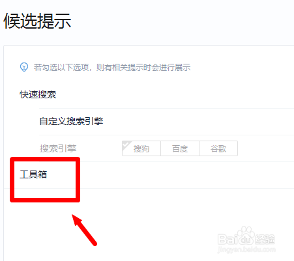This screenshot has height=261, width=294.
Task: Click the text 则有相关提示时会进行展示
Action: [143, 68]
